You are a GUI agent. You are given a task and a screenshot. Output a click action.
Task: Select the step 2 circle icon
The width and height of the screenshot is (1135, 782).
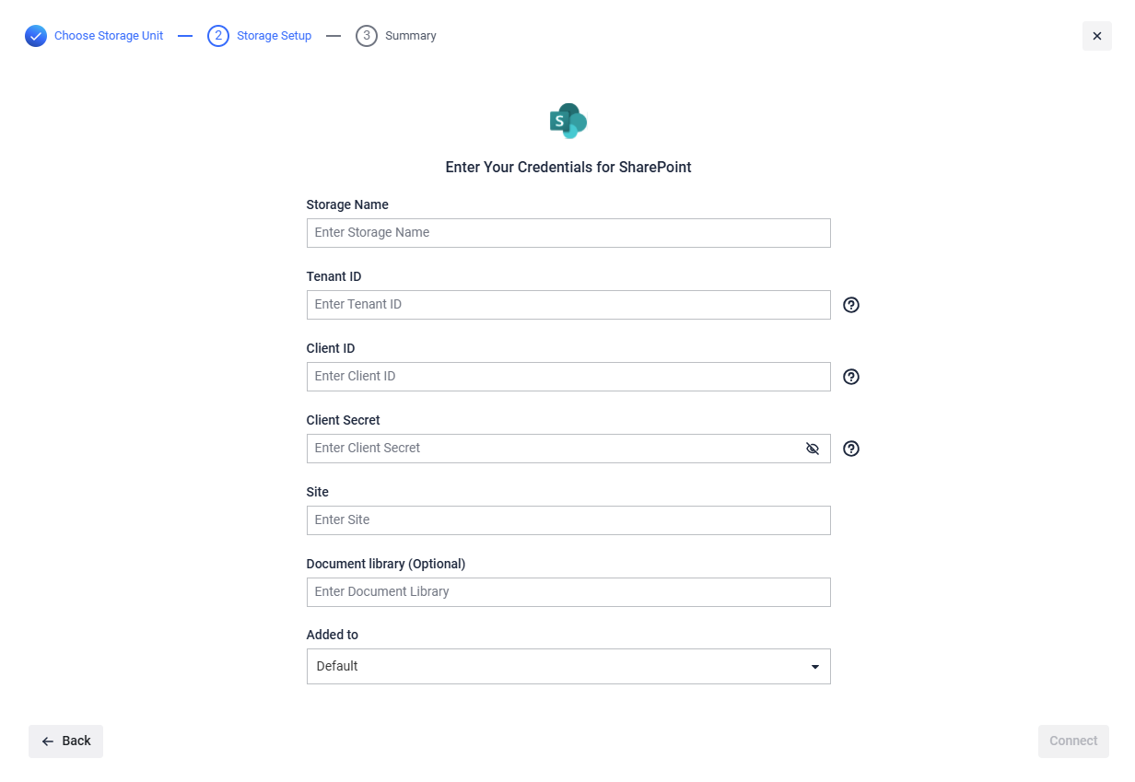click(218, 36)
